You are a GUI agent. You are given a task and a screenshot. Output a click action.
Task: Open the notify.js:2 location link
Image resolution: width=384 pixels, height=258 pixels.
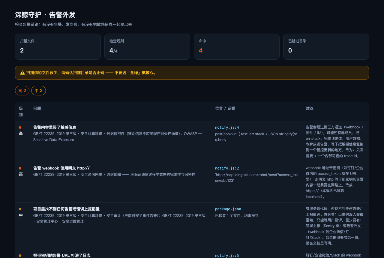click(x=227, y=168)
